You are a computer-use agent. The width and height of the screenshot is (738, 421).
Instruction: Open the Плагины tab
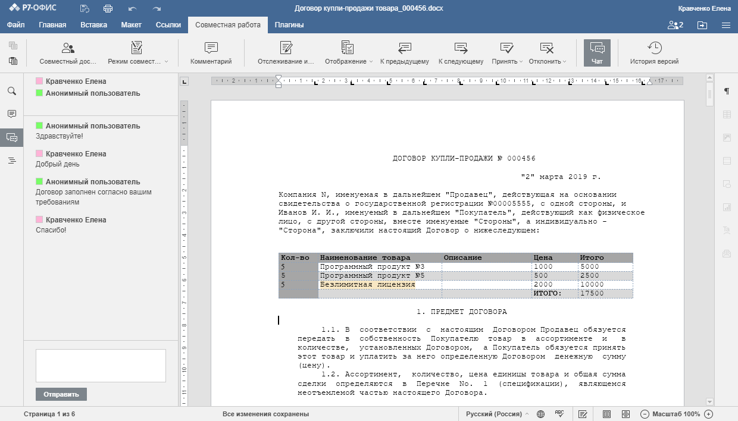click(289, 25)
